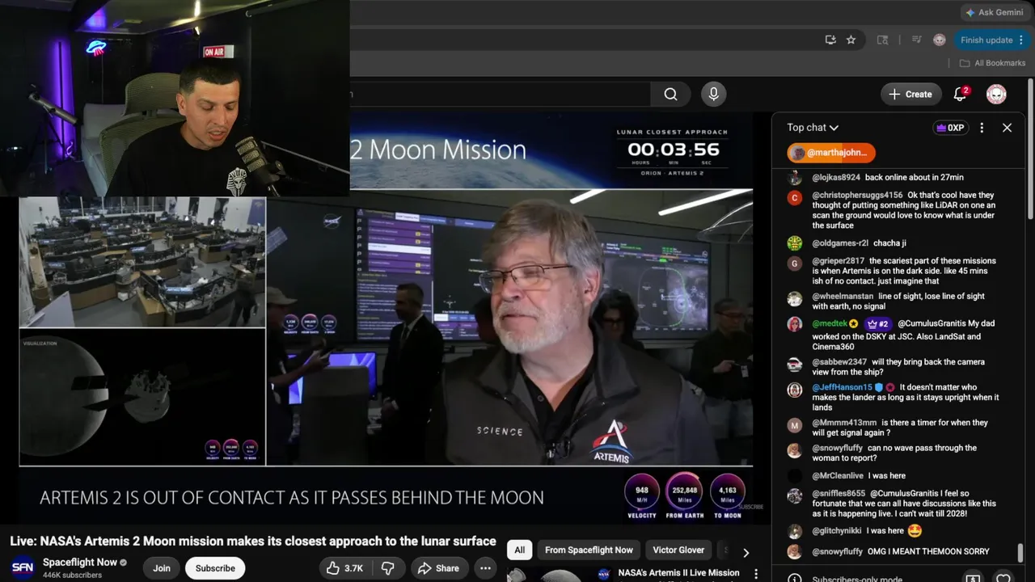This screenshot has height=582, width=1035.
Task: Click the 252,848 miles from Earth gauge
Action: (x=684, y=496)
